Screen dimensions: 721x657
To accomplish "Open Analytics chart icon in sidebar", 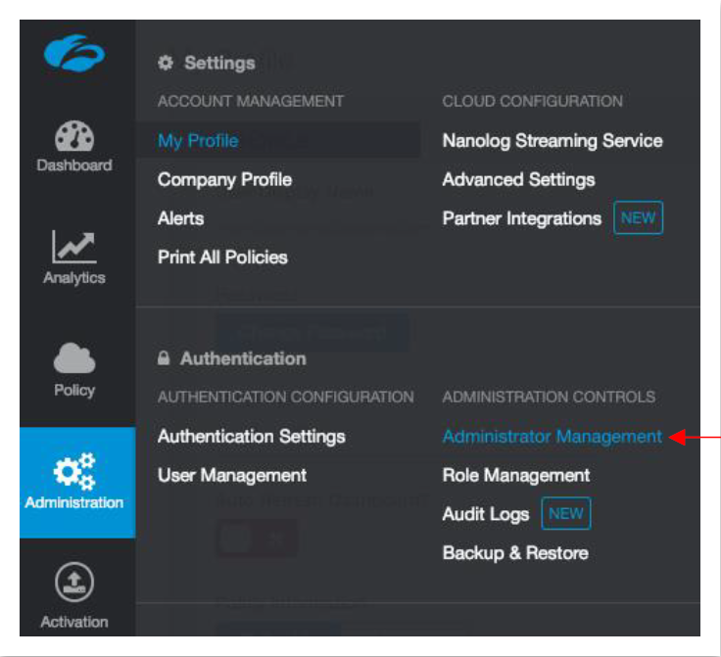I will (73, 248).
